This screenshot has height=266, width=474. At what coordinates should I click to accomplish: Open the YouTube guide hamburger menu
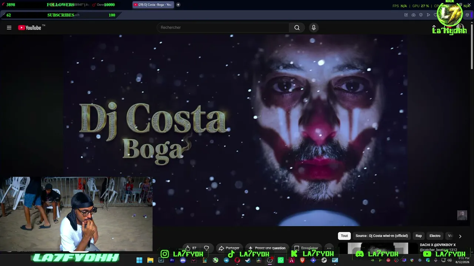point(9,28)
